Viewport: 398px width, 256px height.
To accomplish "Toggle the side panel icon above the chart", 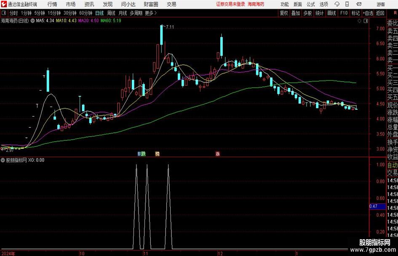I will coord(366,21).
